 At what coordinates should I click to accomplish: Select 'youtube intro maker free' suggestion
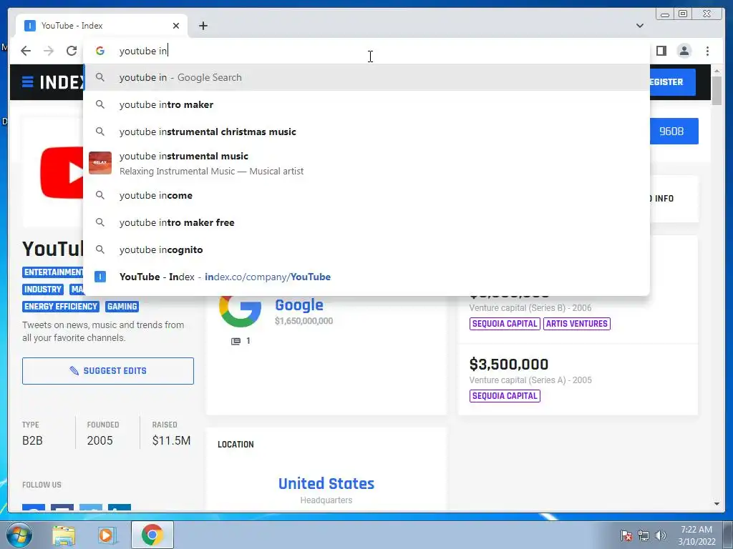[x=366, y=222]
